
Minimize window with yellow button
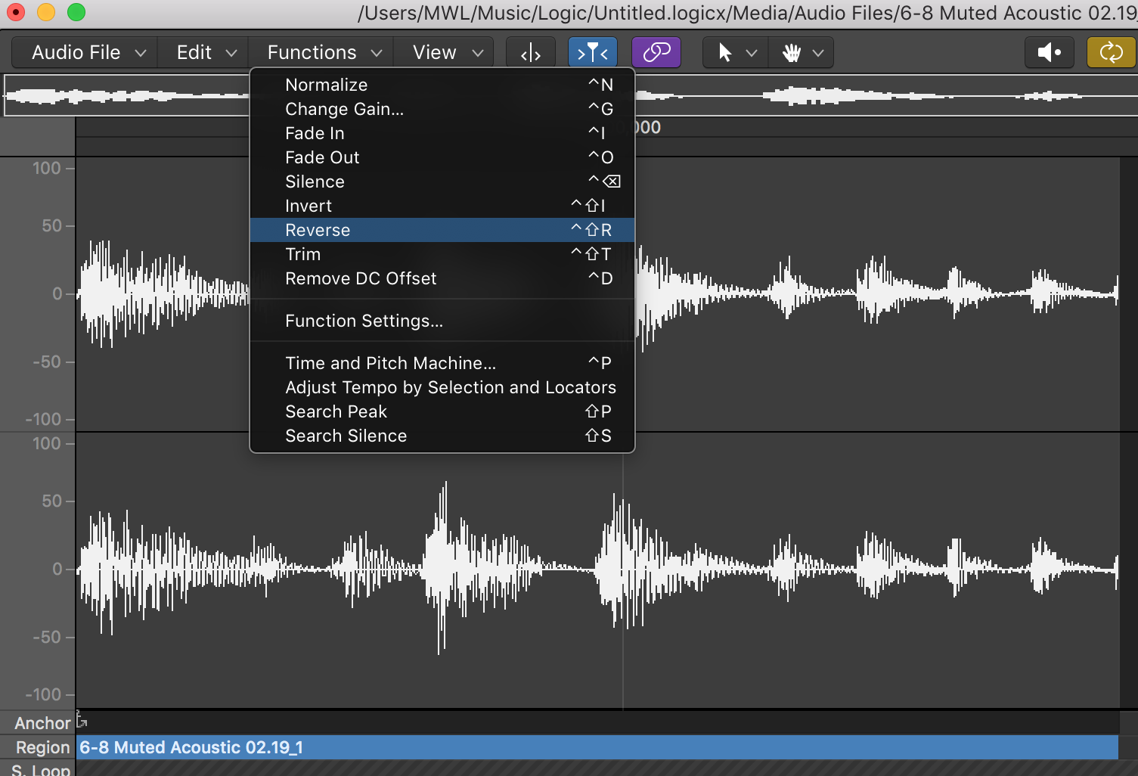click(x=46, y=12)
